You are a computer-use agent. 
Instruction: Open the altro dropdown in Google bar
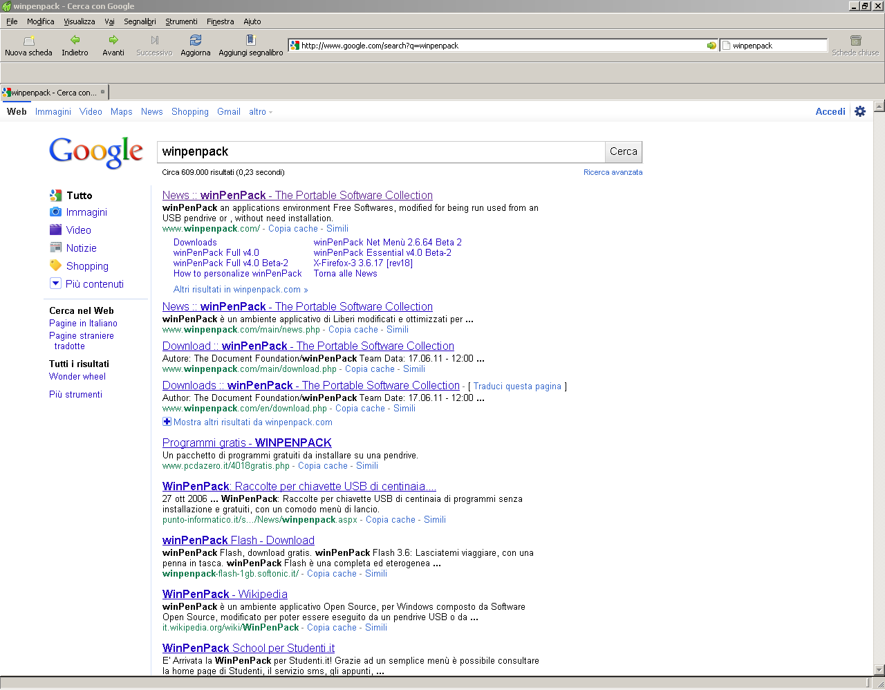point(261,112)
